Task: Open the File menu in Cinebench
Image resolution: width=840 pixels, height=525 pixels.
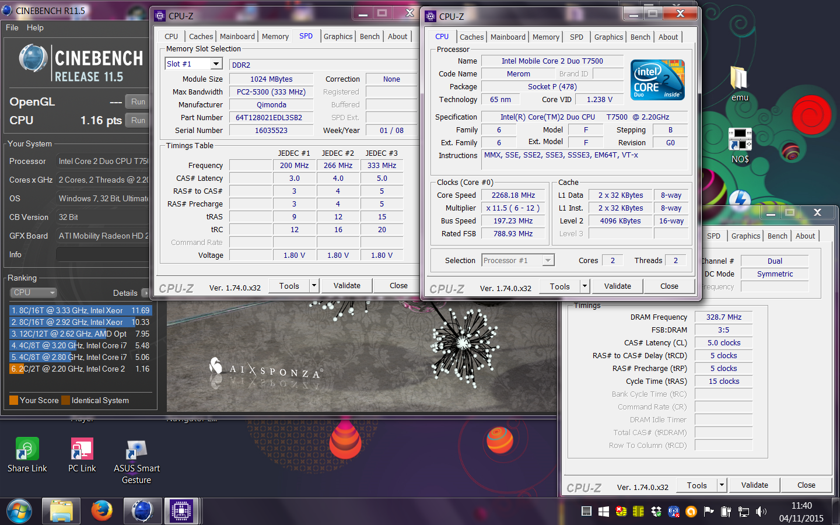Action: (x=12, y=27)
